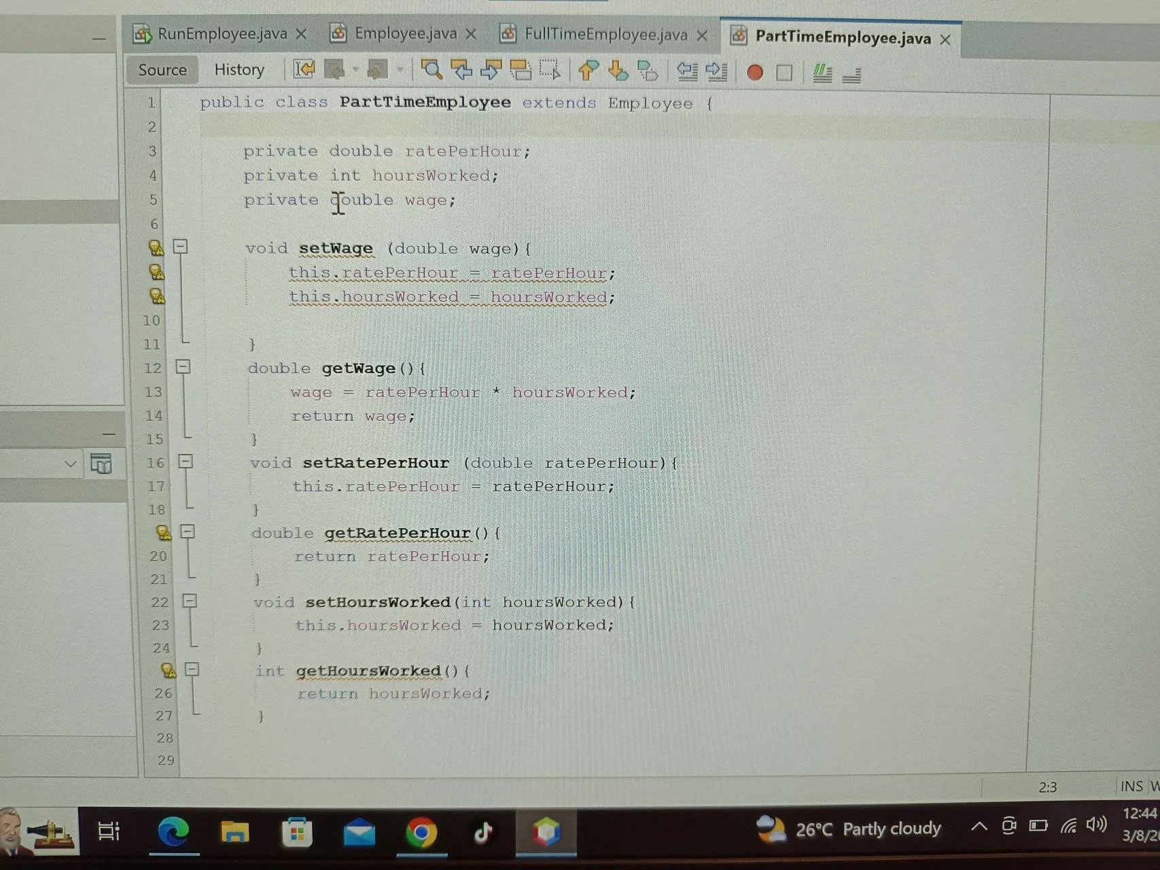Viewport: 1160px width, 870px height.
Task: Click the Find Selection magnifier icon
Action: (432, 69)
